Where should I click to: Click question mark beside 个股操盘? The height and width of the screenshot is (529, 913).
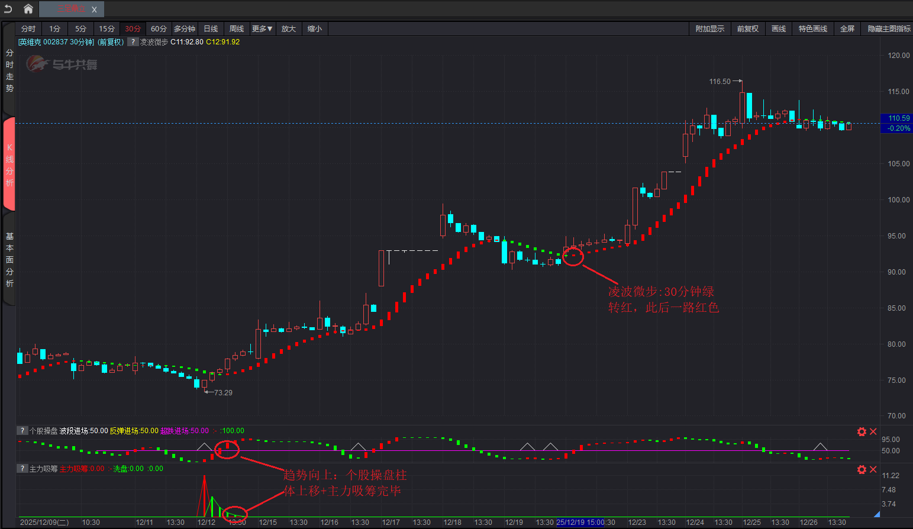click(22, 431)
